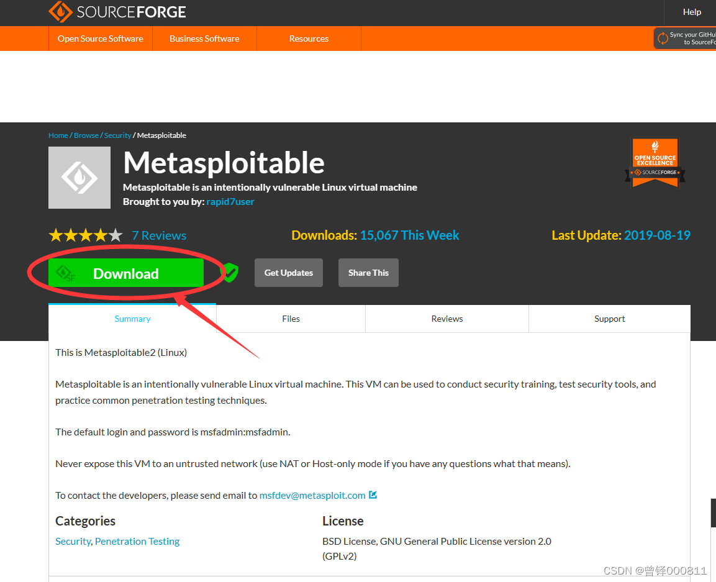Go to Browse in the breadcrumb
Image resolution: width=716 pixels, height=582 pixels.
pyautogui.click(x=86, y=135)
